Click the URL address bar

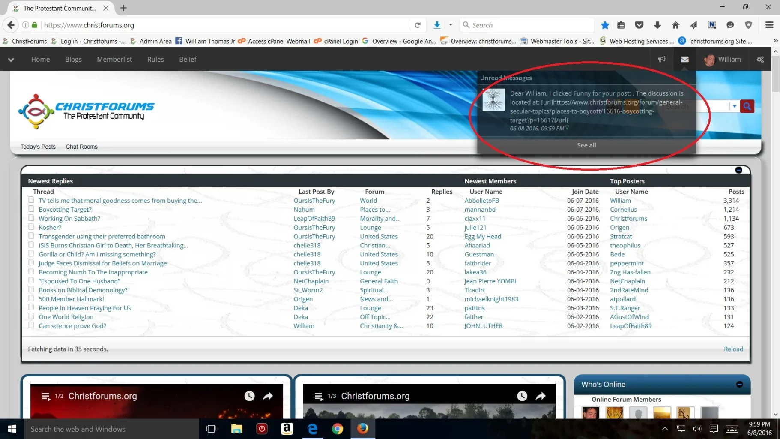point(225,25)
